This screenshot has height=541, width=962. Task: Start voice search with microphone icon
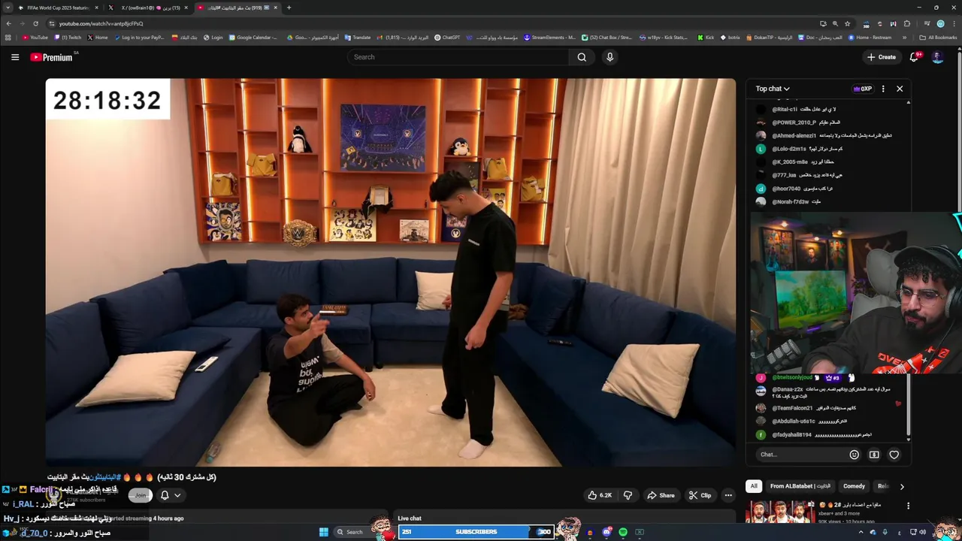pyautogui.click(x=610, y=57)
